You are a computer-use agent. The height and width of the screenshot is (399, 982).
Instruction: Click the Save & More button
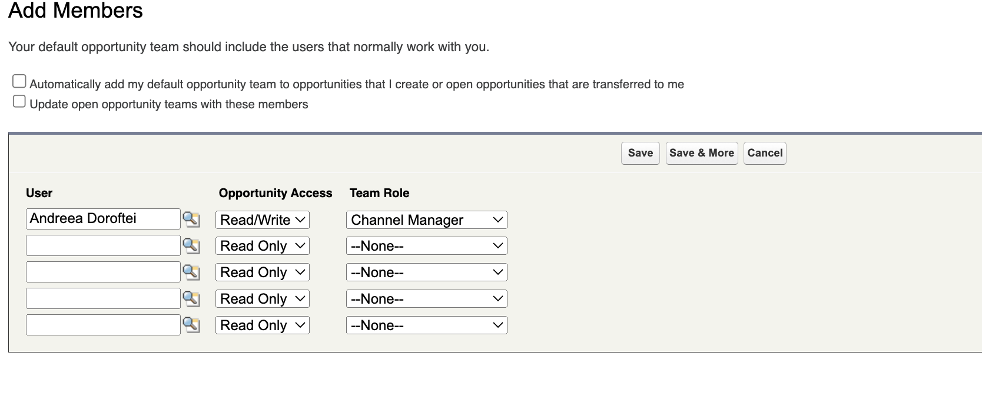click(x=702, y=153)
